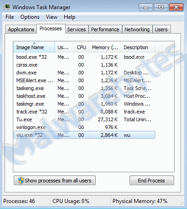Image resolution: width=187 pixels, height=209 pixels.
Task: Minimize the Task Manager window
Action: point(146,7)
